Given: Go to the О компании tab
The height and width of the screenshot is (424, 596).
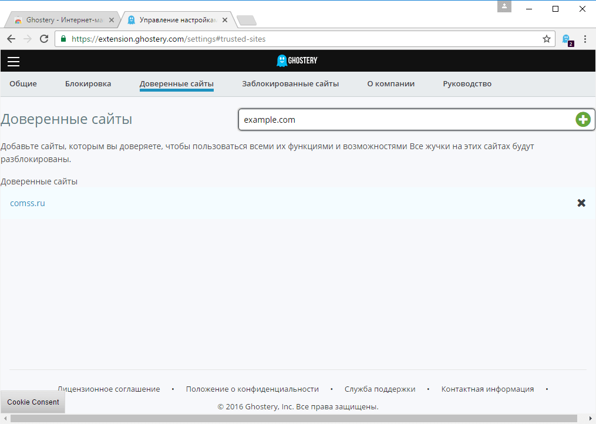Looking at the screenshot, I should tap(390, 83).
